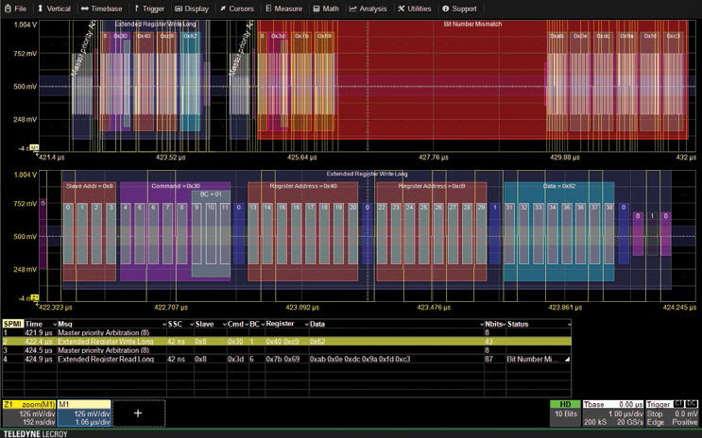Click the 423.092 µs time axis label
Image resolution: width=702 pixels, height=438 pixels.
click(x=302, y=308)
